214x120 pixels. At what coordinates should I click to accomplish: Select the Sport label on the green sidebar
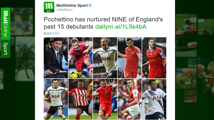(5, 49)
